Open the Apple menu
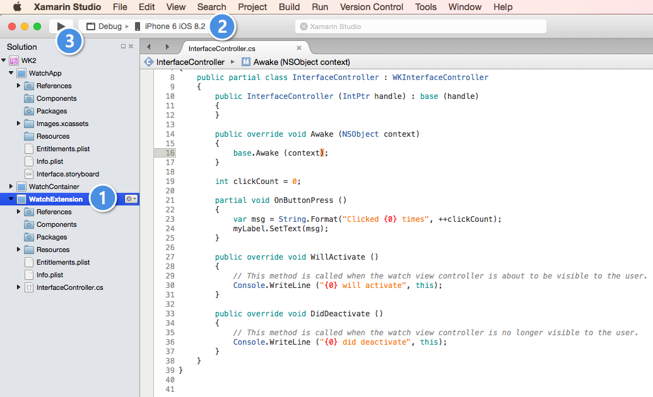Viewport: 653px width, 397px height. (x=17, y=7)
